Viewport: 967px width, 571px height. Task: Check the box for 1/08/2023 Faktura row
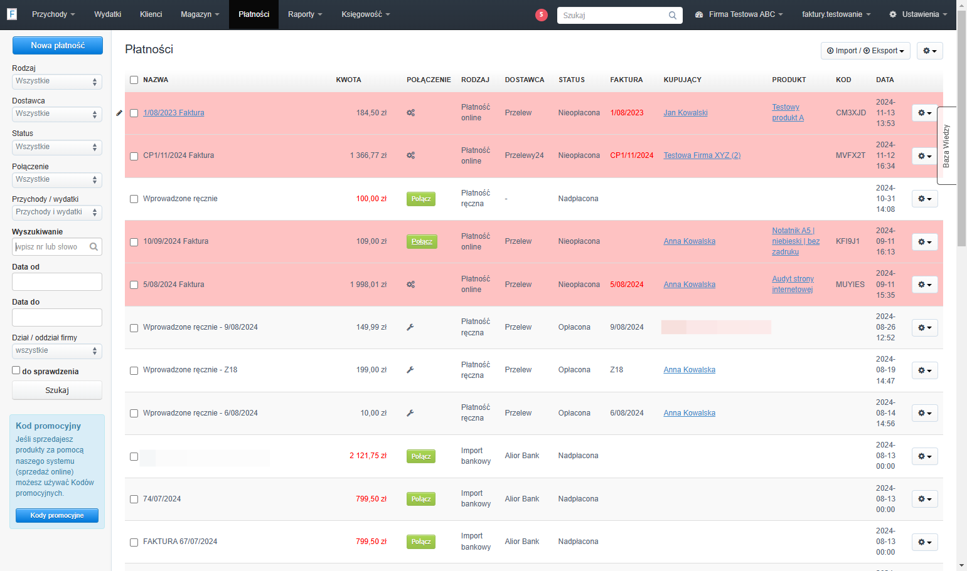coord(134,113)
